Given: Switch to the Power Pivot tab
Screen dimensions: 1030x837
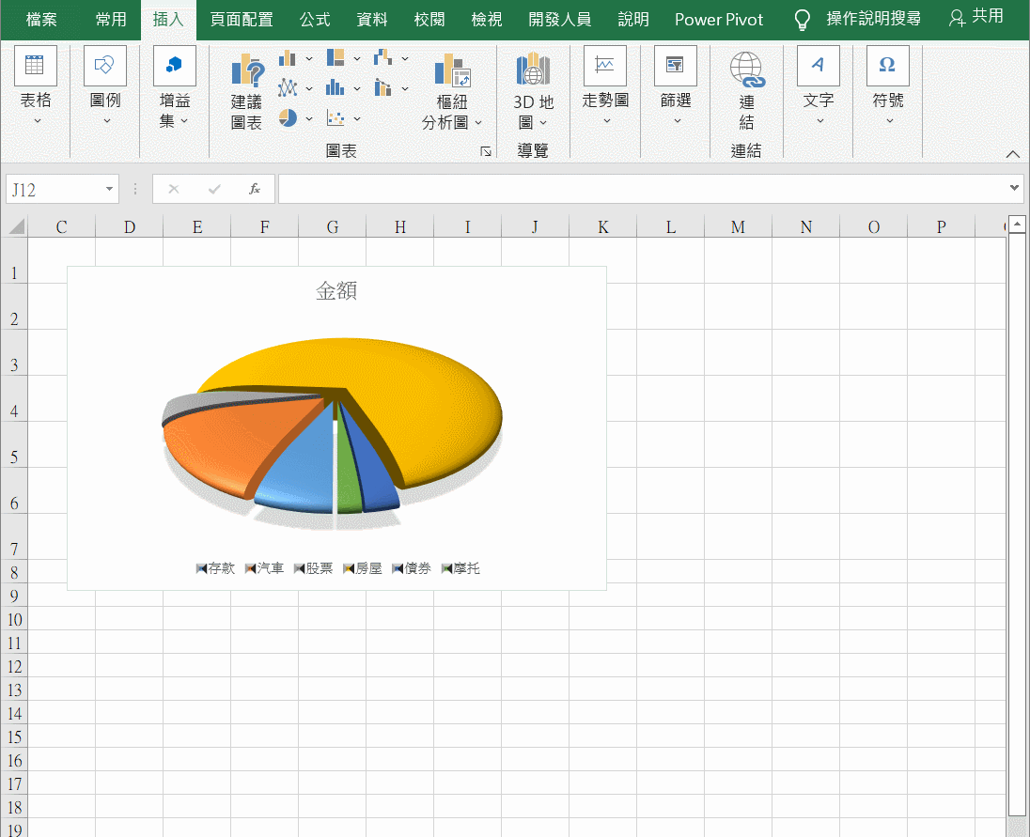Looking at the screenshot, I should click(x=719, y=20).
